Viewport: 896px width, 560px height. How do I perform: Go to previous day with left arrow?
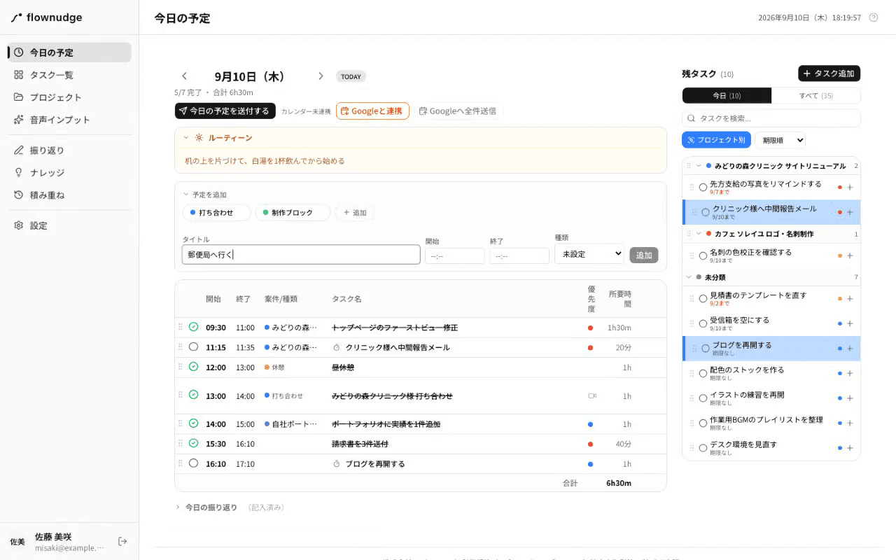point(184,76)
